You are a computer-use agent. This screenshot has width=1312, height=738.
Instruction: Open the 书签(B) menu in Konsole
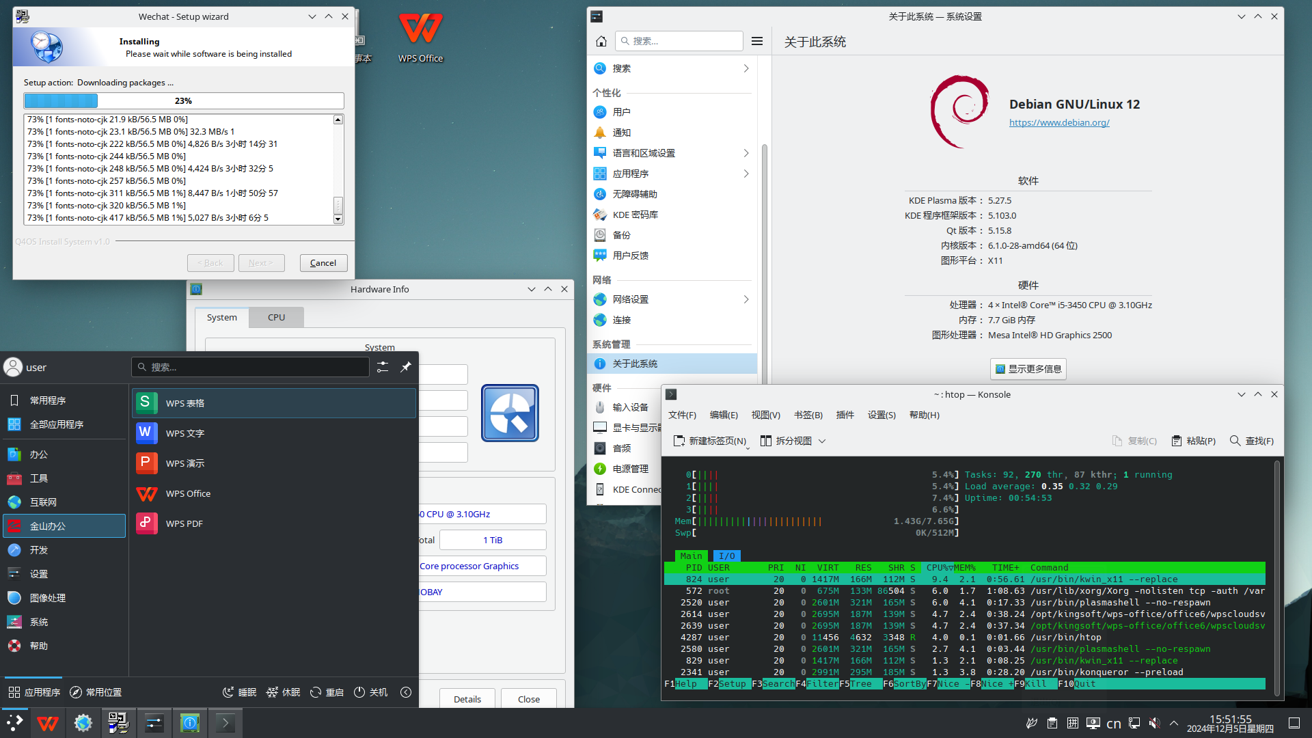808,415
